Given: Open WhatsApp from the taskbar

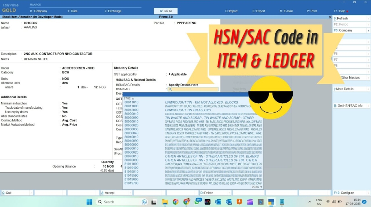Looking at the screenshot, I should (x=197, y=202).
